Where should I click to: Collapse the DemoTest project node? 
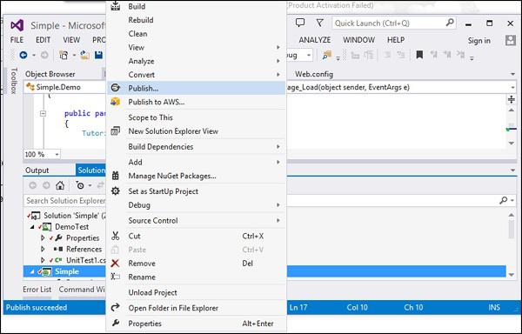pos(32,227)
